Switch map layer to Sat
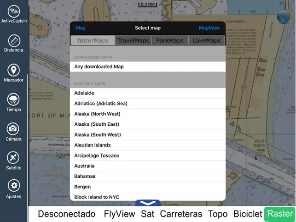The height and width of the screenshot is (222, 296). tap(147, 214)
